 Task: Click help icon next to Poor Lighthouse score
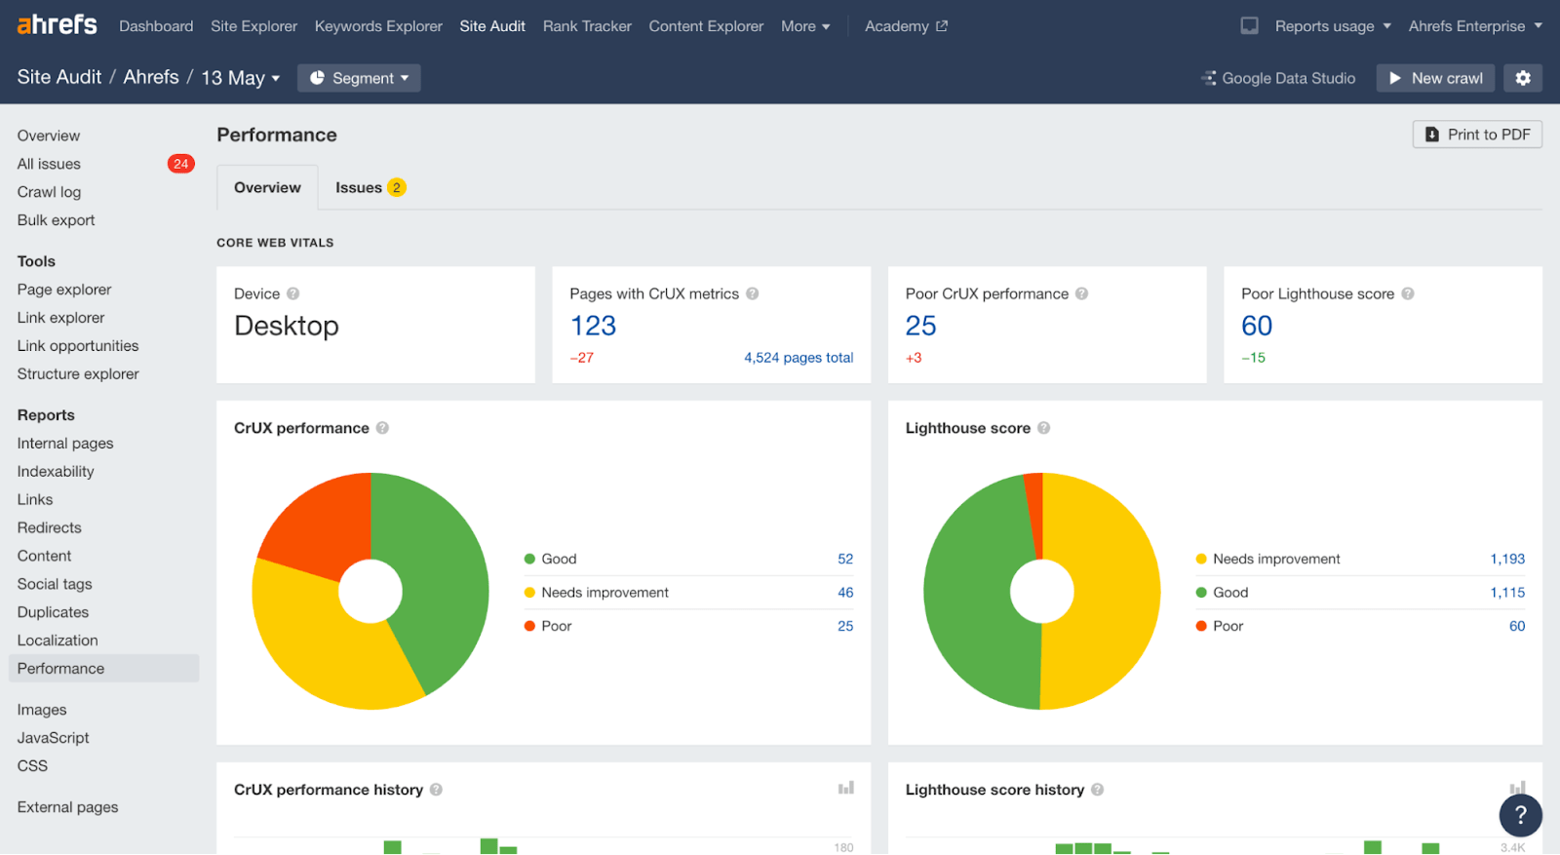pyautogui.click(x=1408, y=293)
